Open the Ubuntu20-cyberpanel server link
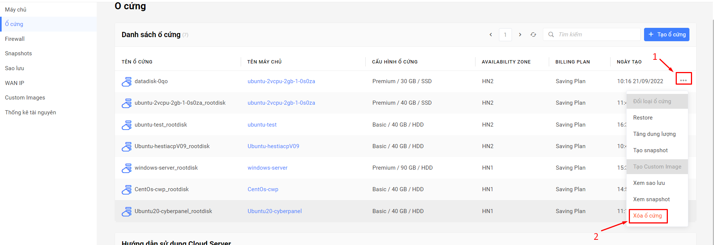 tap(275, 211)
